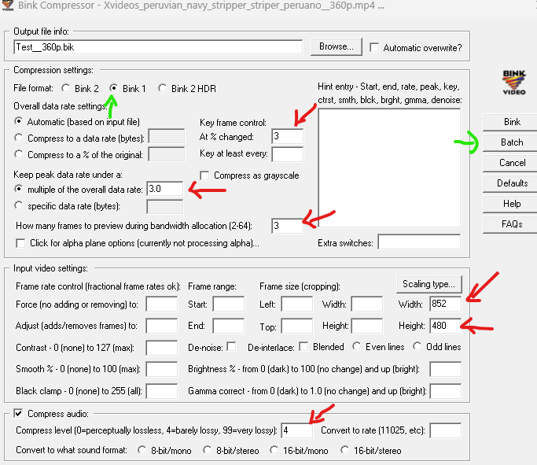Click the output file name field
This screenshot has height=465, width=537.
coord(158,47)
